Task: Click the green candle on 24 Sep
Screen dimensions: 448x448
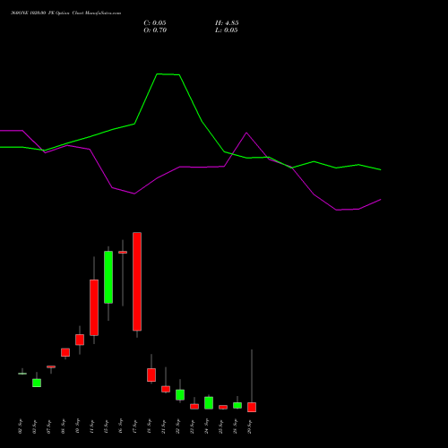Action: pos(209,403)
